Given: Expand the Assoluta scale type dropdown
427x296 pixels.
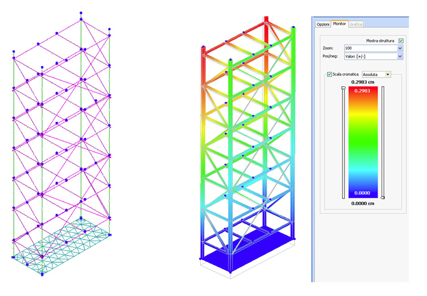Looking at the screenshot, I should pyautogui.click(x=388, y=74).
